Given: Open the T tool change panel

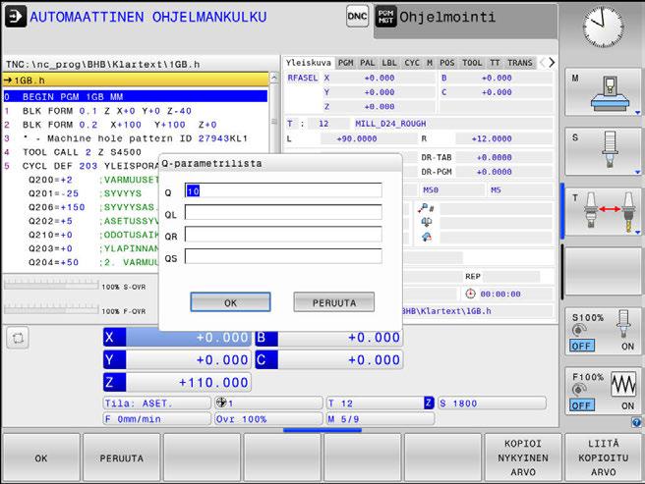Looking at the screenshot, I should [x=603, y=212].
